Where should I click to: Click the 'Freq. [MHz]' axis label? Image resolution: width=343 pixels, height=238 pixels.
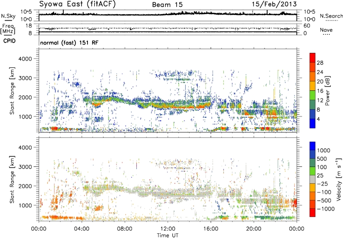pyautogui.click(x=8, y=29)
